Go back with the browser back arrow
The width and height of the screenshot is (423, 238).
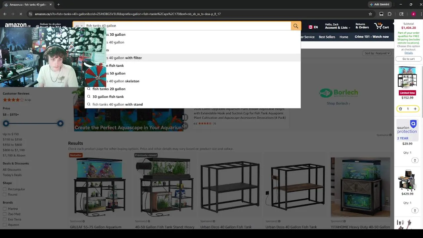click(x=5, y=14)
